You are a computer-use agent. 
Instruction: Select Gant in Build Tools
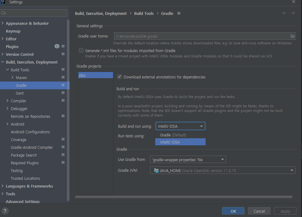point(20,93)
